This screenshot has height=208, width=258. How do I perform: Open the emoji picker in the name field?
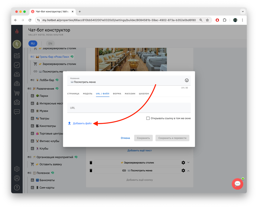187,80
